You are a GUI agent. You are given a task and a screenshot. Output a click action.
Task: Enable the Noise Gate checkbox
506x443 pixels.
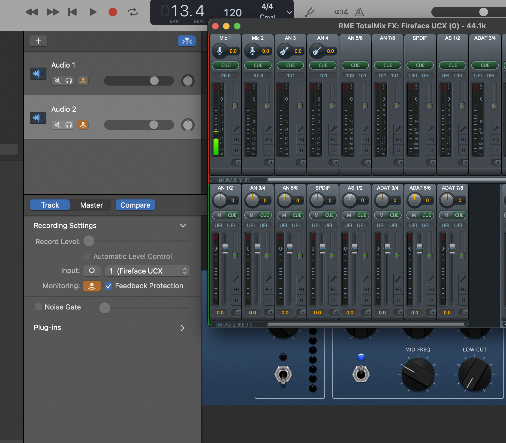[39, 307]
